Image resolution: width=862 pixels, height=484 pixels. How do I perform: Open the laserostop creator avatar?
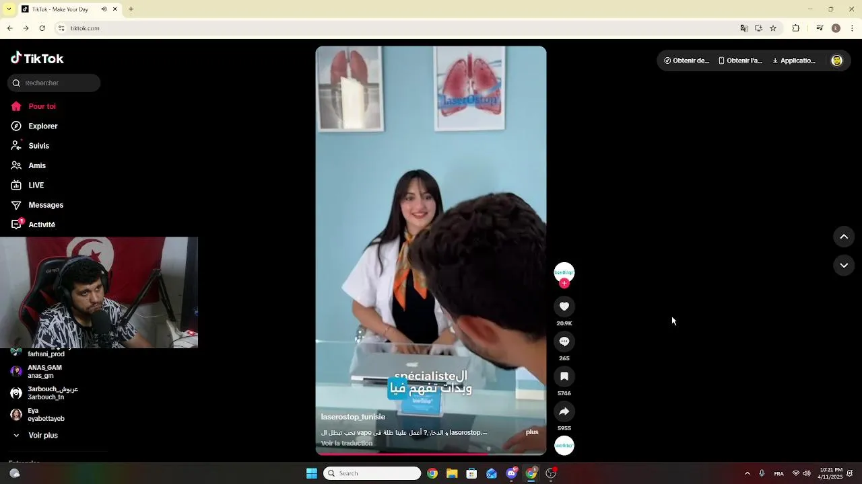564,272
